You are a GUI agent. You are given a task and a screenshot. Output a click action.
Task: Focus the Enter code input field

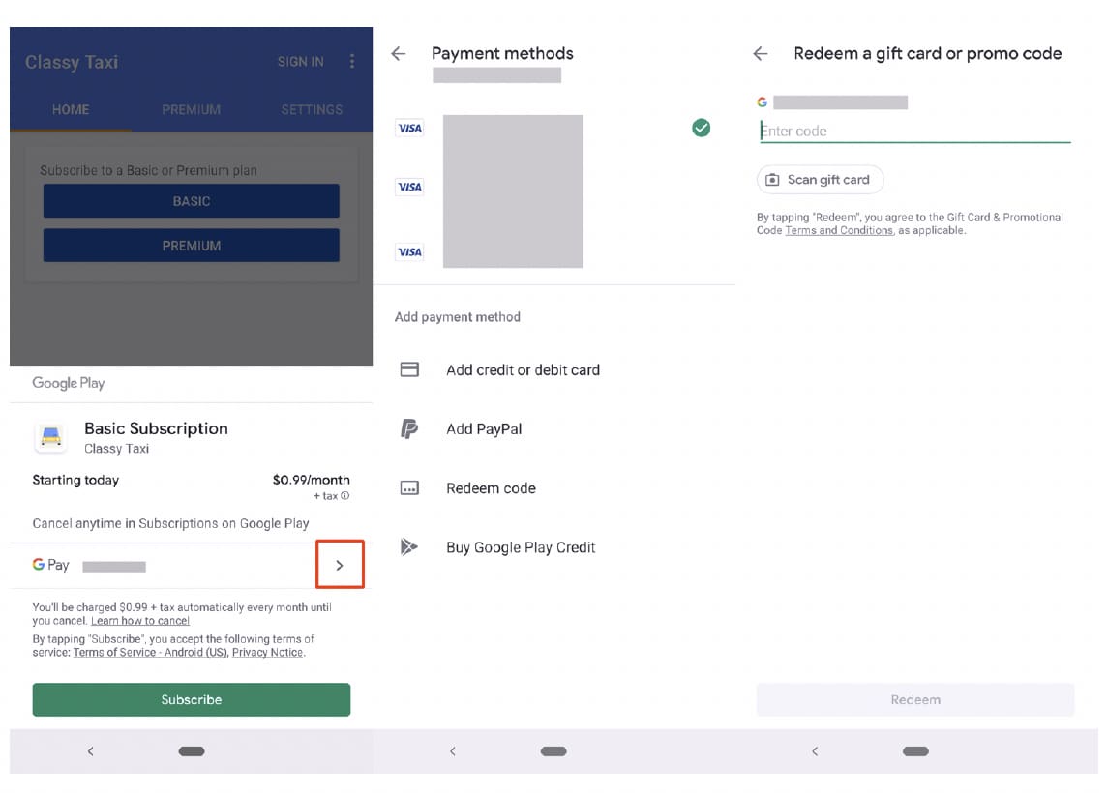[x=914, y=132]
